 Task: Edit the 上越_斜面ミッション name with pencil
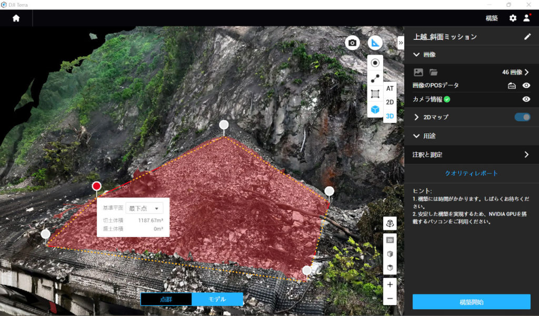coord(528,36)
